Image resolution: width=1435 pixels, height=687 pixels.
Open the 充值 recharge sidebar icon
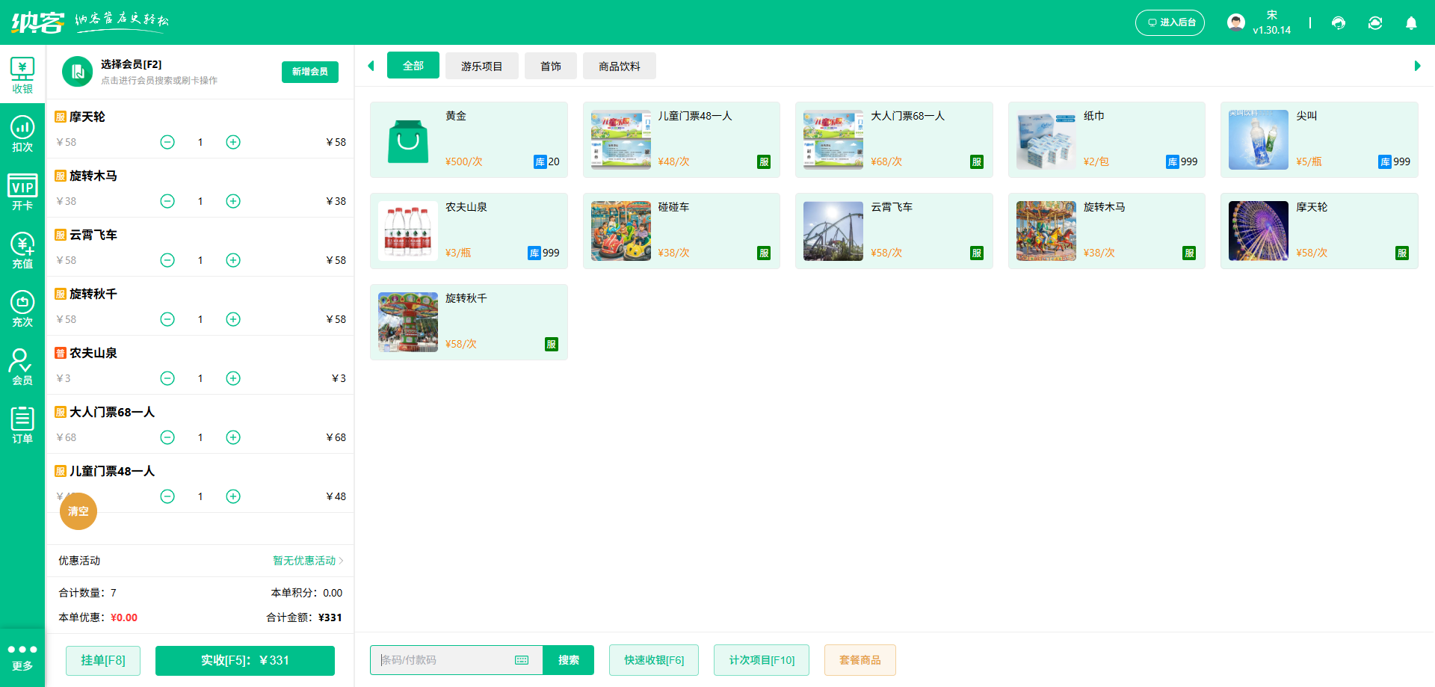pos(22,250)
